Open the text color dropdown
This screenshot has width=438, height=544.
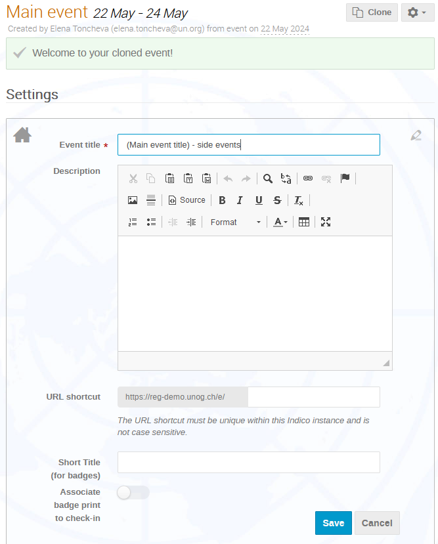280,222
